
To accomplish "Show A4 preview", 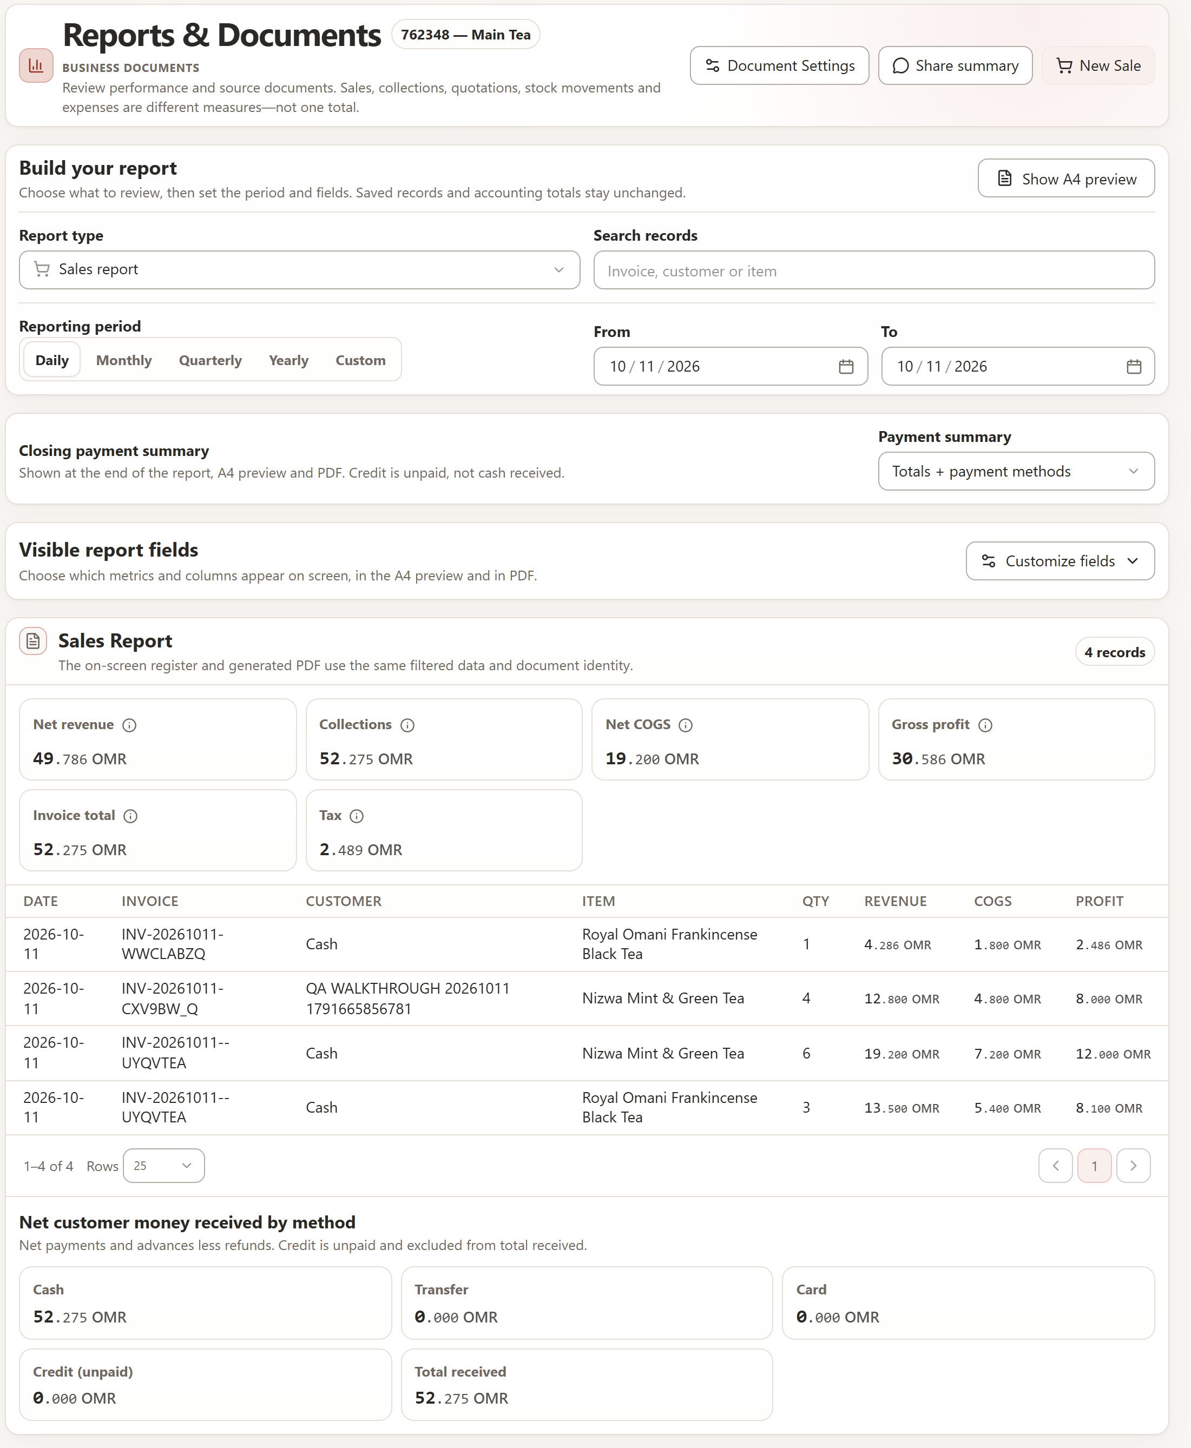I will coord(1066,178).
